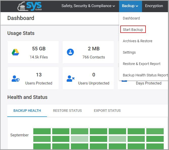Click the 14.5k Files label
This screenshot has width=169, height=150.
(x=39, y=57)
